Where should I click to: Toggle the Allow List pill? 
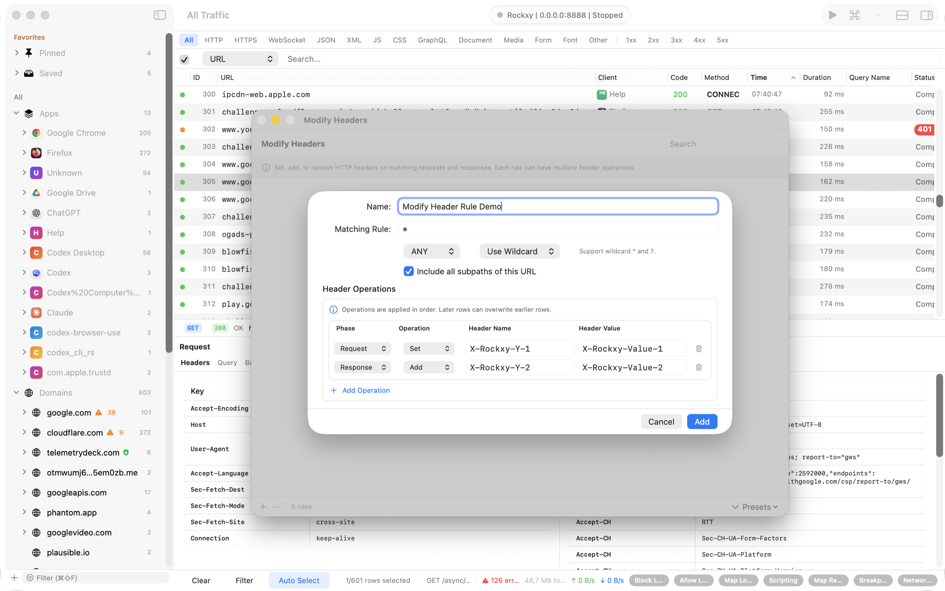pos(693,580)
